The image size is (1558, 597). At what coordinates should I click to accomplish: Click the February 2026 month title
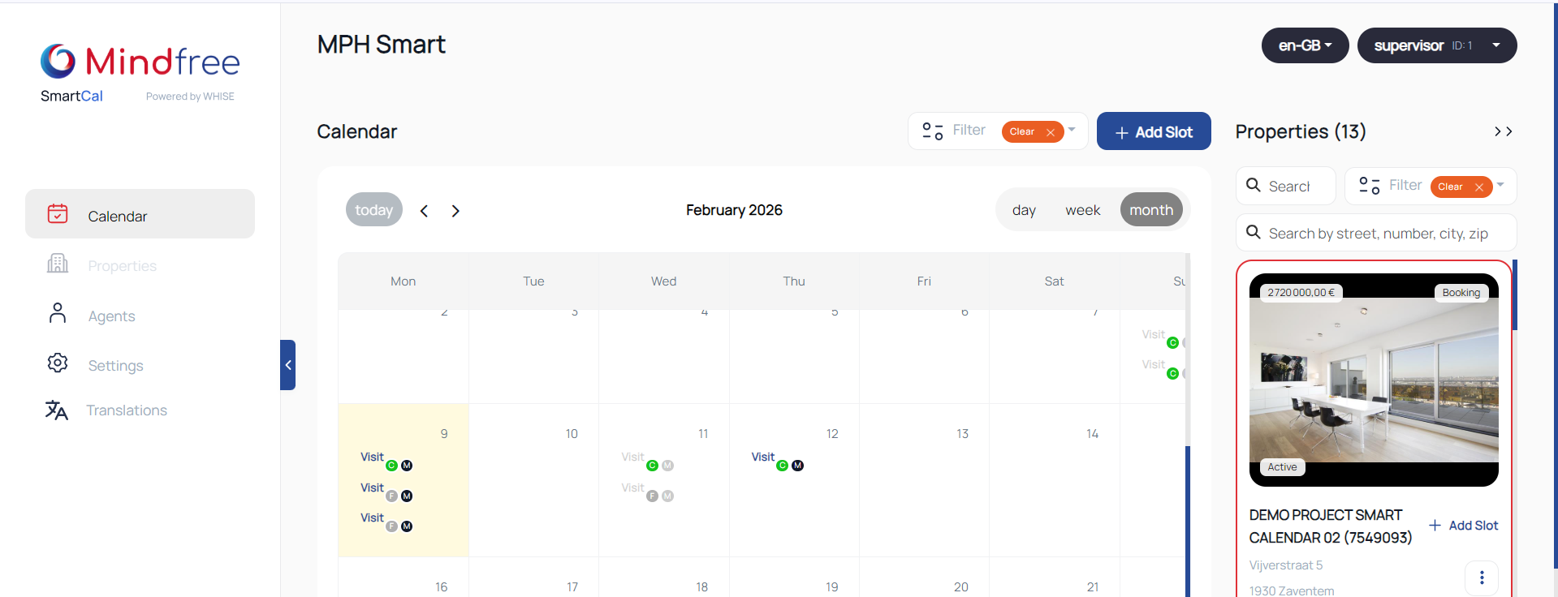click(x=734, y=210)
